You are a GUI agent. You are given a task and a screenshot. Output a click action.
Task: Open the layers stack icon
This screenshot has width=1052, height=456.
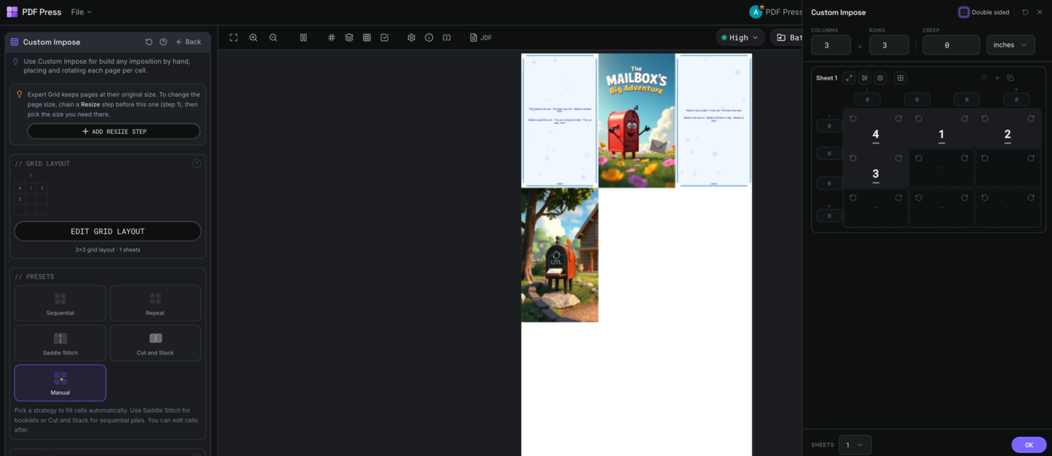[x=349, y=37]
